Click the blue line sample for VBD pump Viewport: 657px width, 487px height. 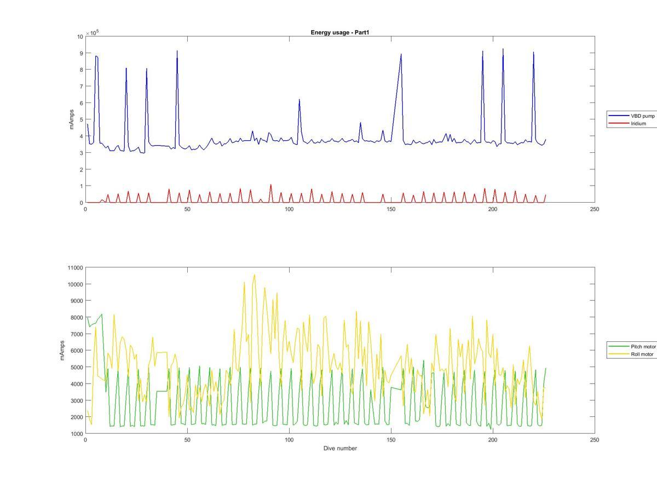[619, 116]
